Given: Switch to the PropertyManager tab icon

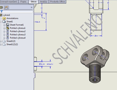Looking at the screenshot, I should (x=6, y=7).
